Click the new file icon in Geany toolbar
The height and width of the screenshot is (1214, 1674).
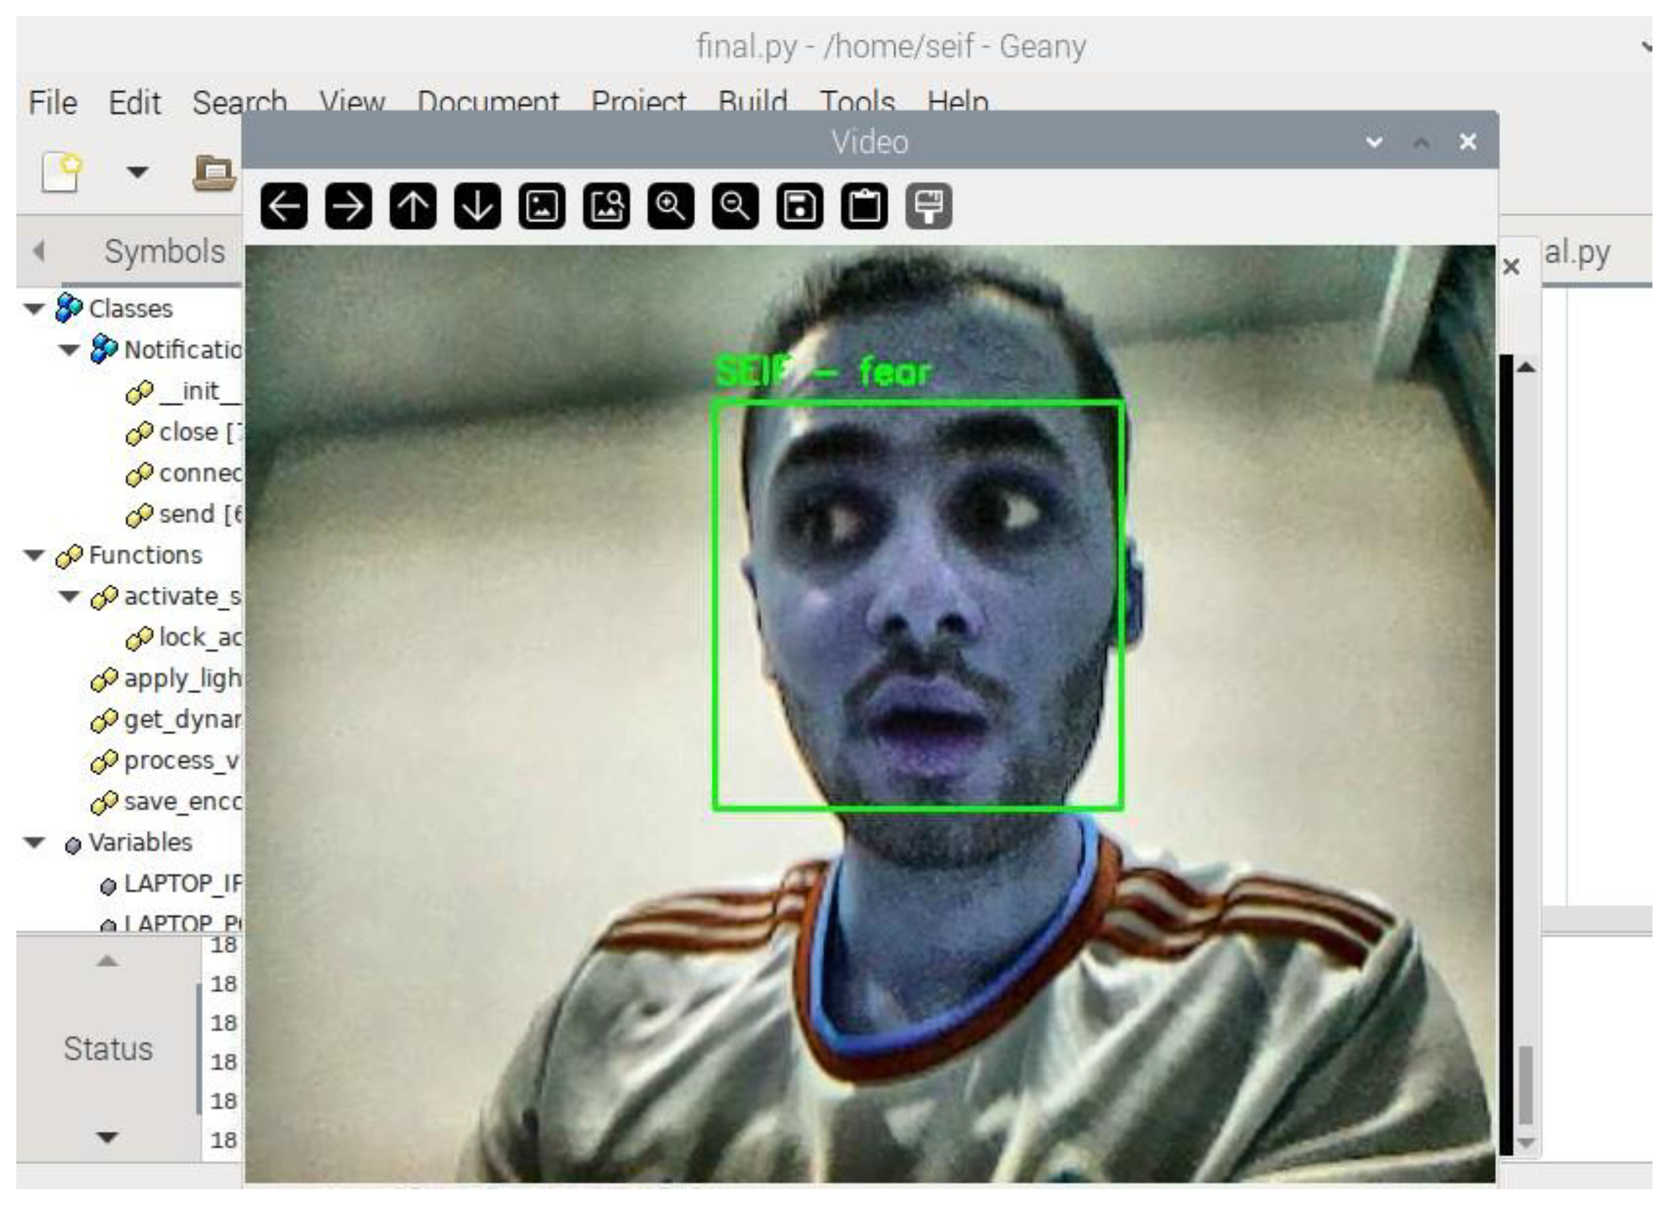click(62, 172)
